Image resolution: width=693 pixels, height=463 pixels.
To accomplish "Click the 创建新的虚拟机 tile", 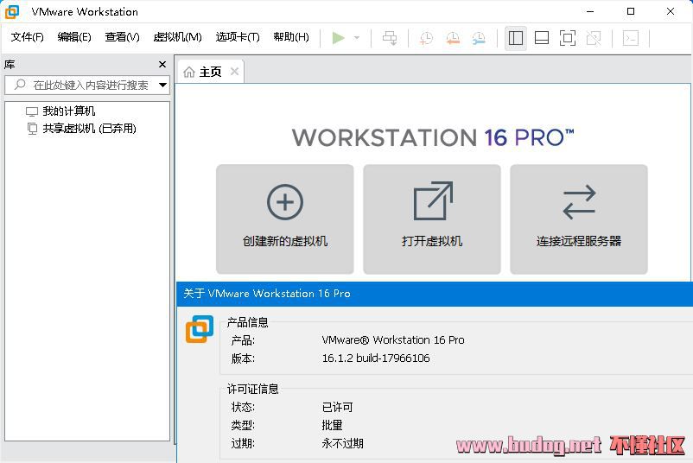I will 285,219.
